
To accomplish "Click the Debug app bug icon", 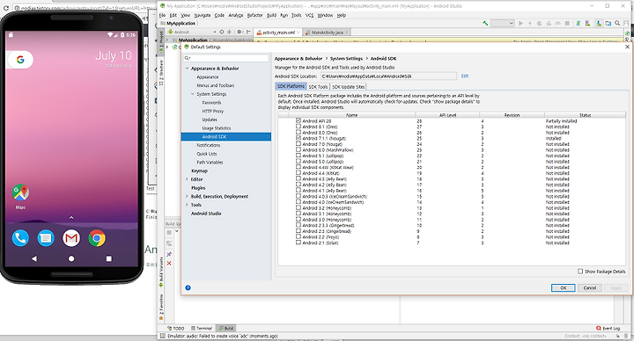I will tap(540, 24).
